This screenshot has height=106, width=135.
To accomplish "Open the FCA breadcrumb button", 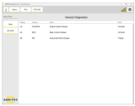I will pyautogui.click(x=26, y=10).
